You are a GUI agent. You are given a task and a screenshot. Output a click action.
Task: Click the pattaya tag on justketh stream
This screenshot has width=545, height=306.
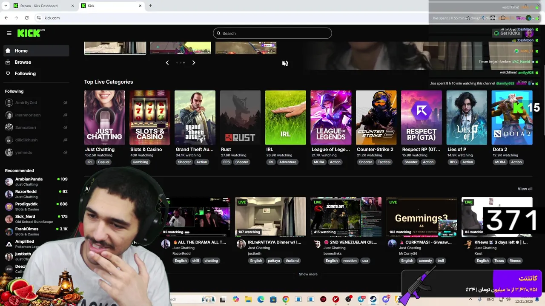click(x=274, y=261)
